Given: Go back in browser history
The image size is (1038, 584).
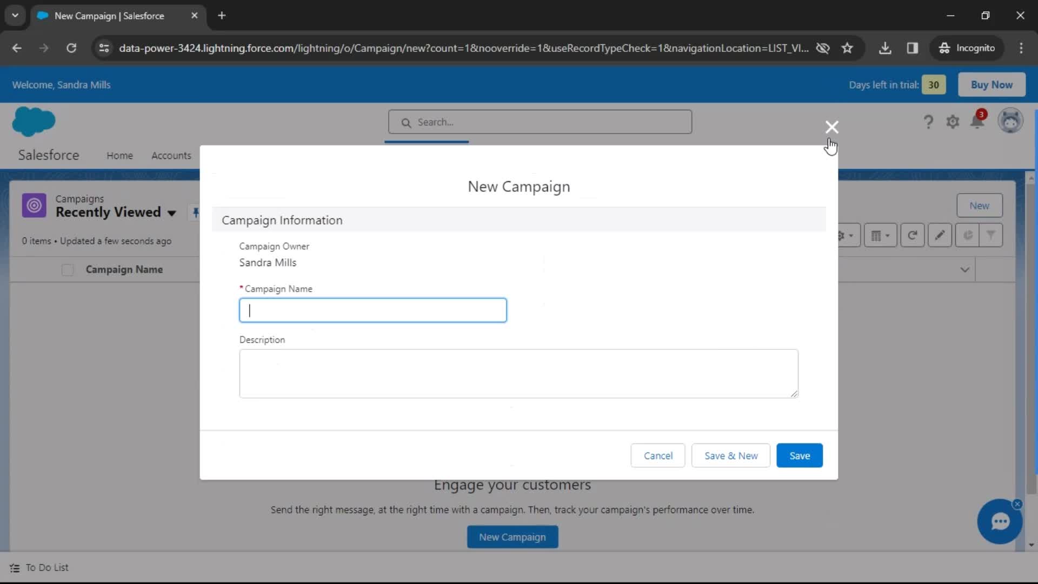Looking at the screenshot, I should tap(17, 48).
